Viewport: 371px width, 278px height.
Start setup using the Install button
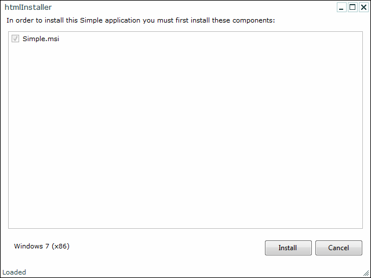click(x=288, y=248)
